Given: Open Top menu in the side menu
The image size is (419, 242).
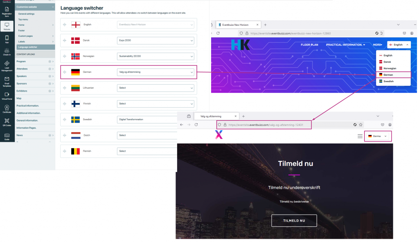Looking at the screenshot, I should tap(23, 20).
